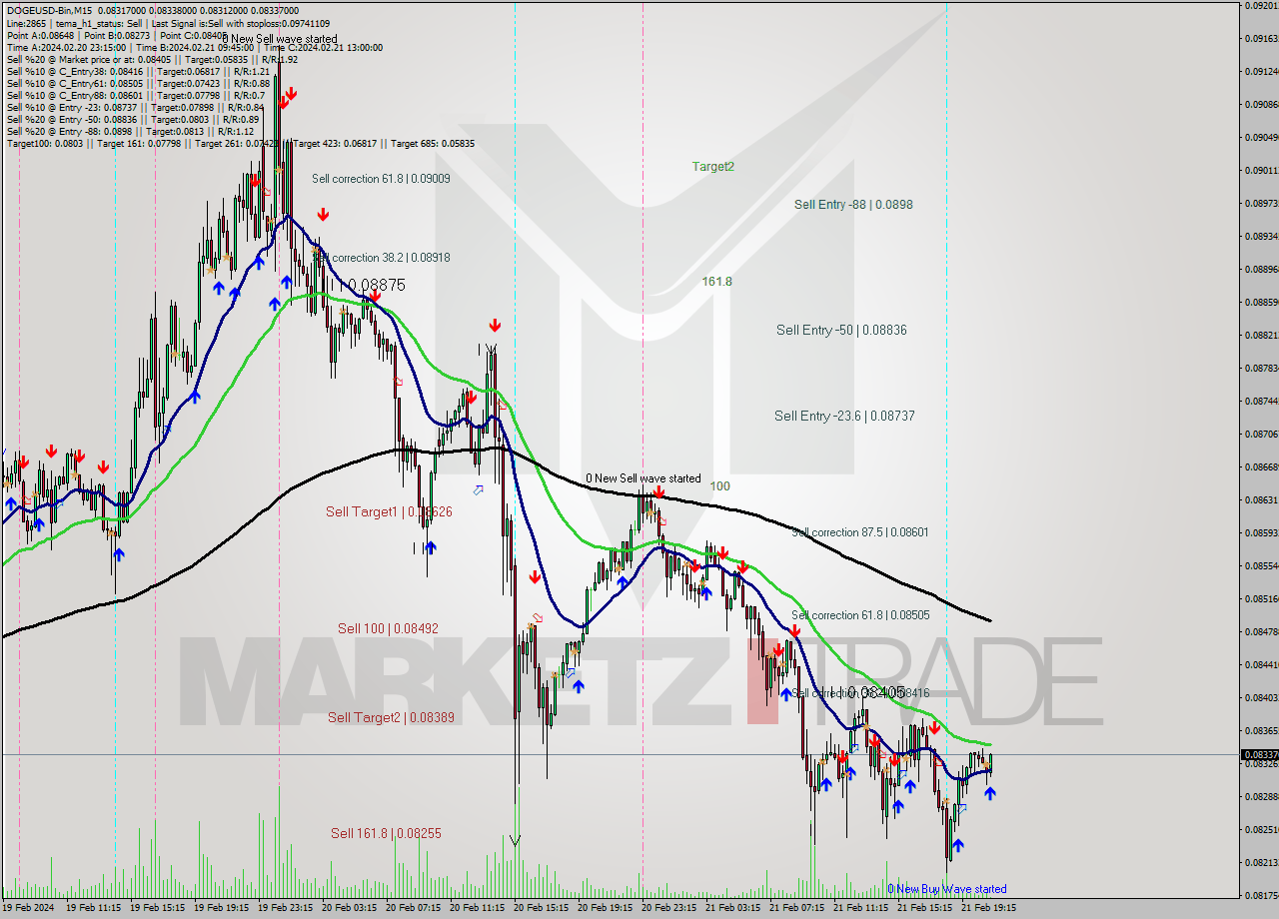
Task: Click the 0.08593 price axis value
Action: pyautogui.click(x=1261, y=533)
